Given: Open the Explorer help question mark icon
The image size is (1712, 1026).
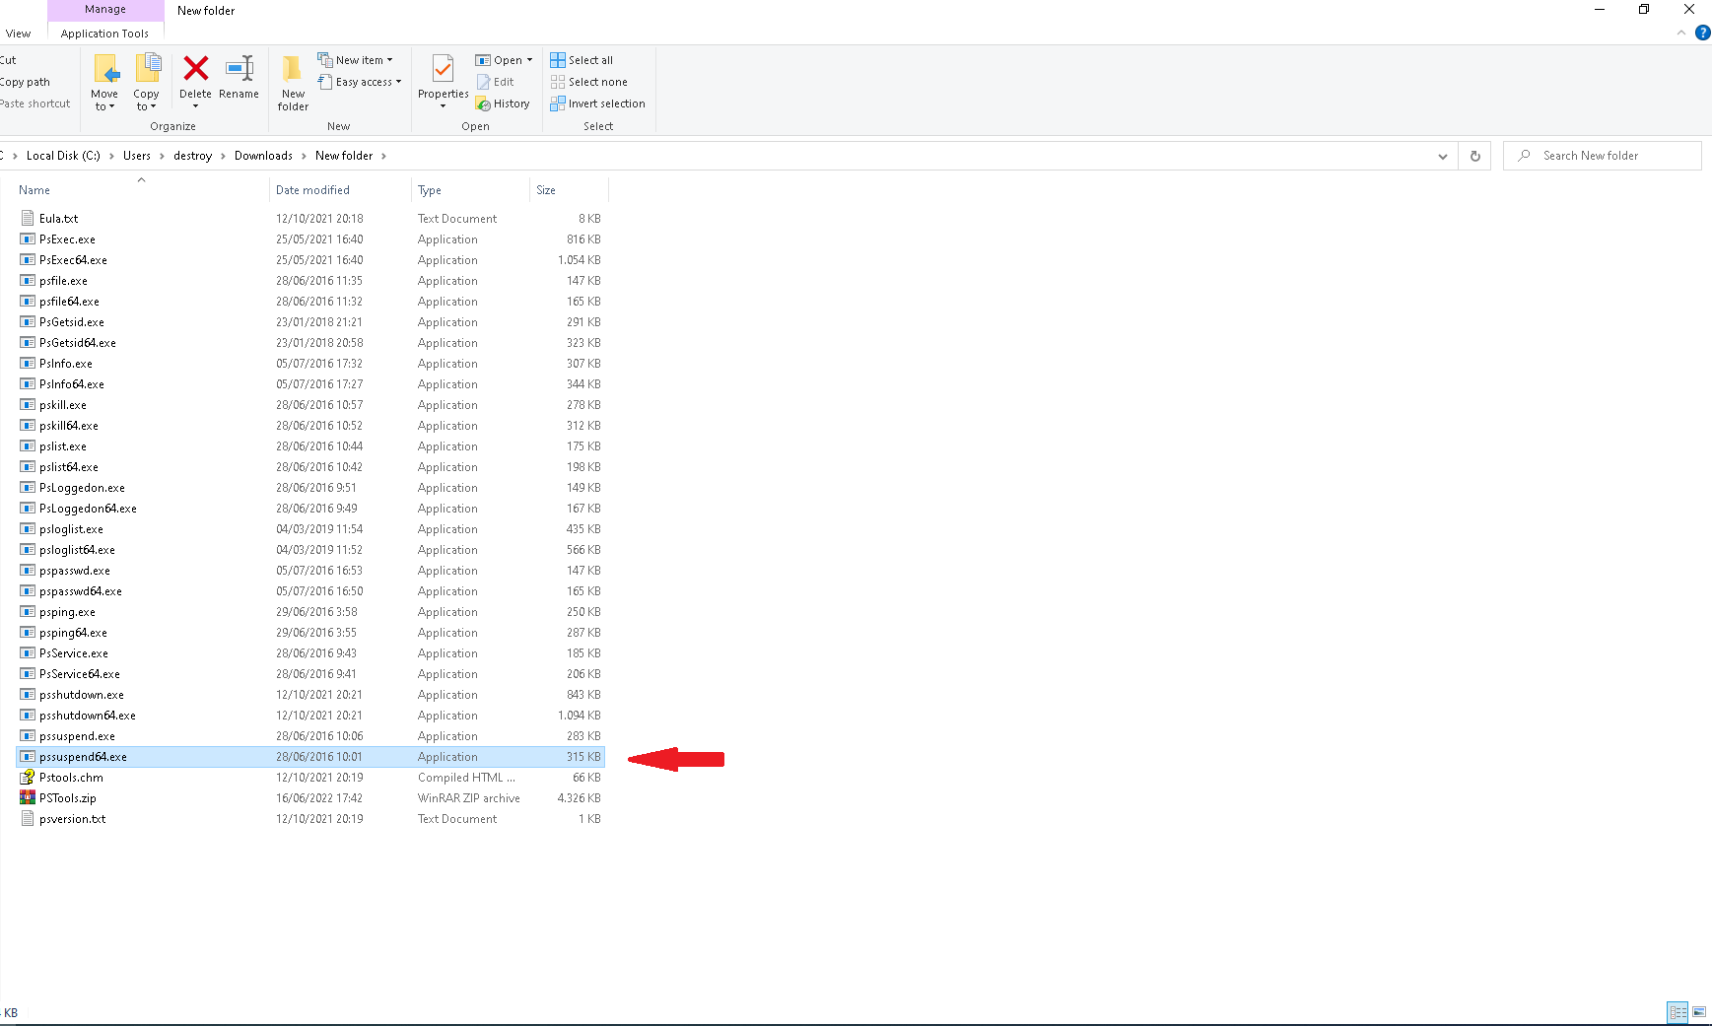Looking at the screenshot, I should coord(1702,33).
